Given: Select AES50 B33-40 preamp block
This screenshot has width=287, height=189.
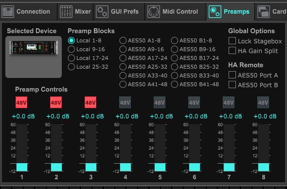Looking at the screenshot, I should (175, 76).
